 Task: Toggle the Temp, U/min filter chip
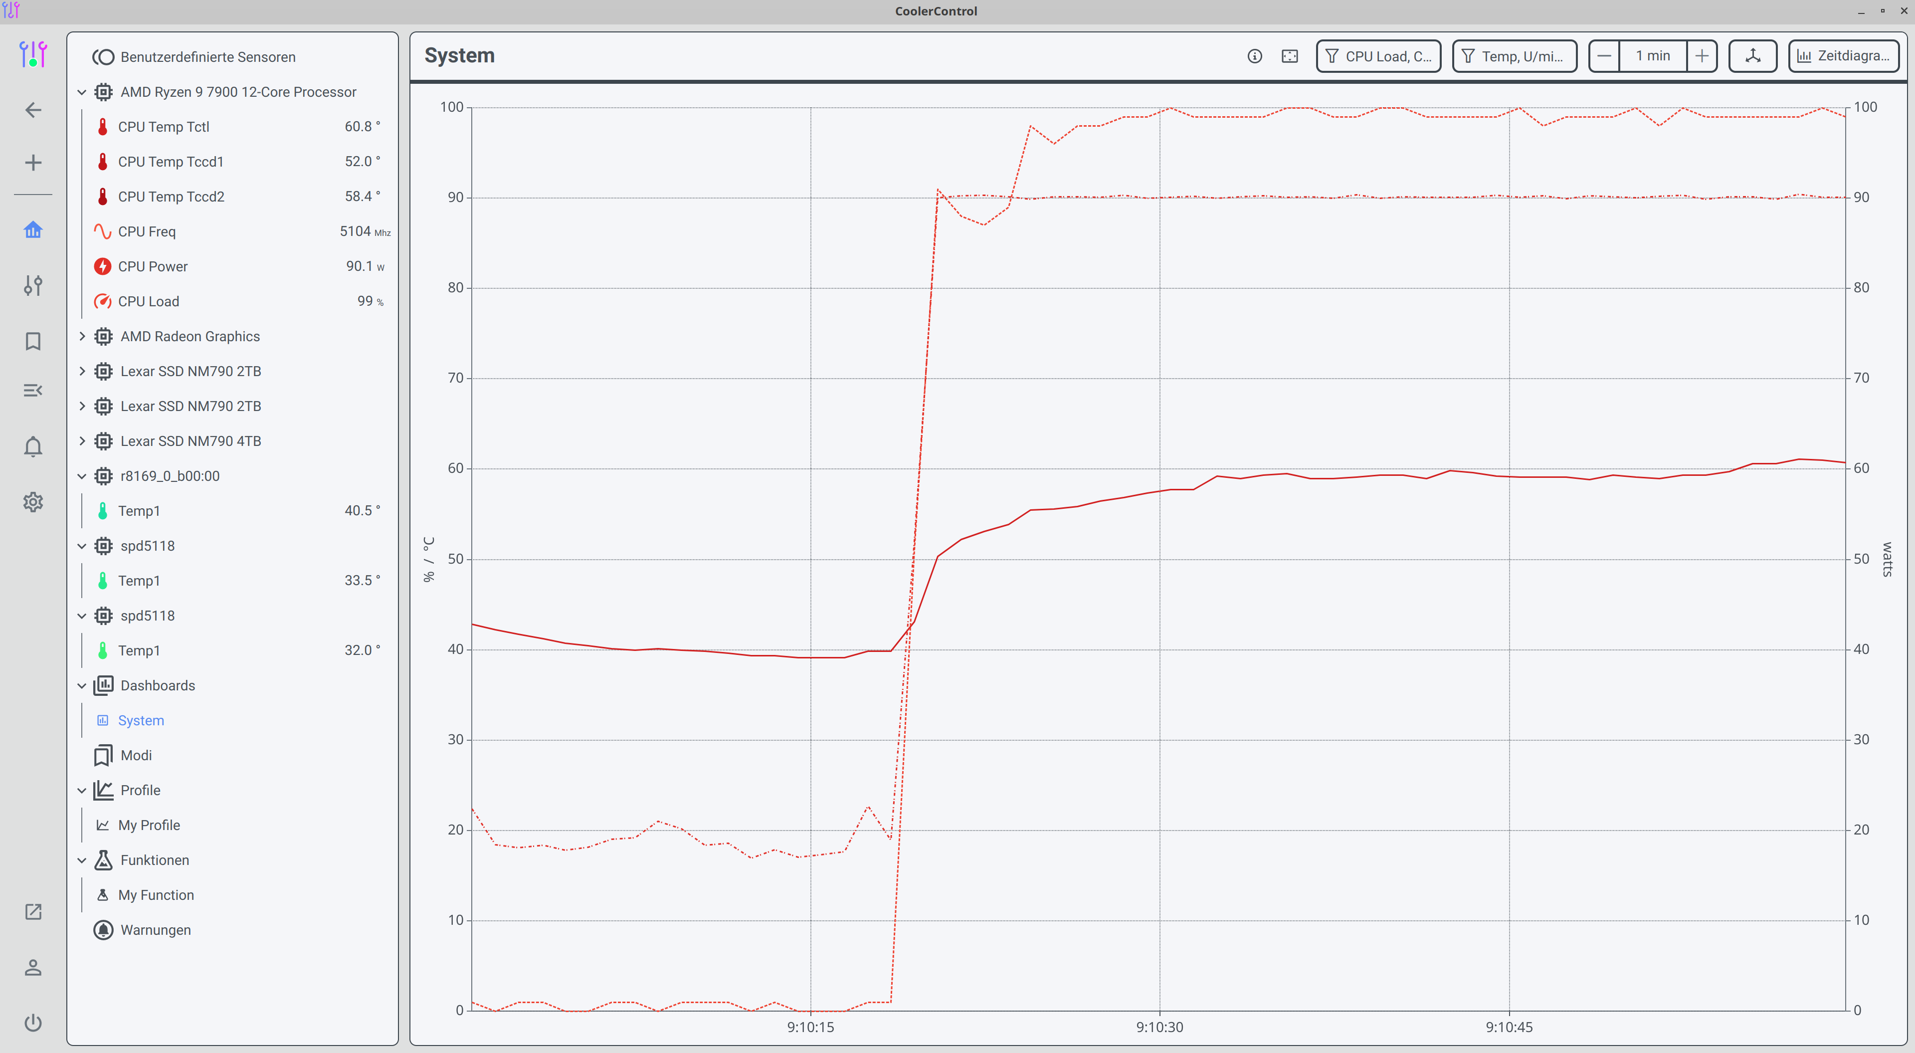pyautogui.click(x=1514, y=56)
